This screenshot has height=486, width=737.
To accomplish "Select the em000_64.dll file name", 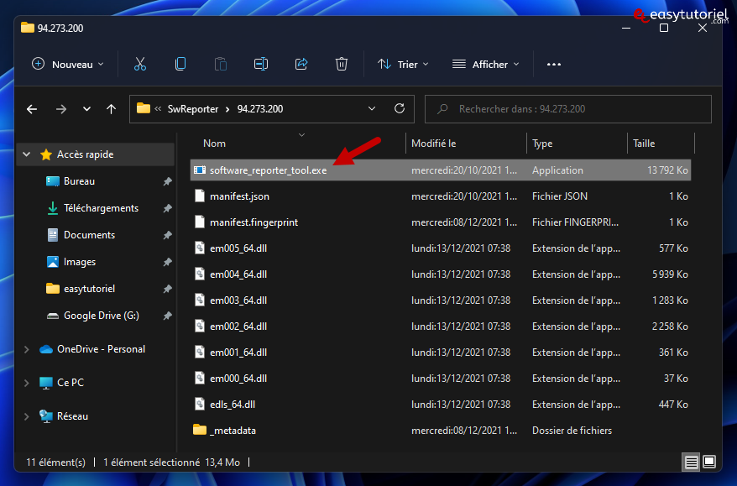I will (238, 379).
